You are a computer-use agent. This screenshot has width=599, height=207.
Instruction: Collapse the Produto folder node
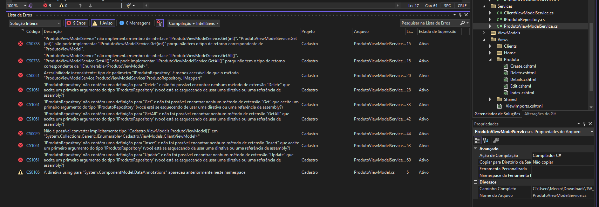[x=490, y=59]
